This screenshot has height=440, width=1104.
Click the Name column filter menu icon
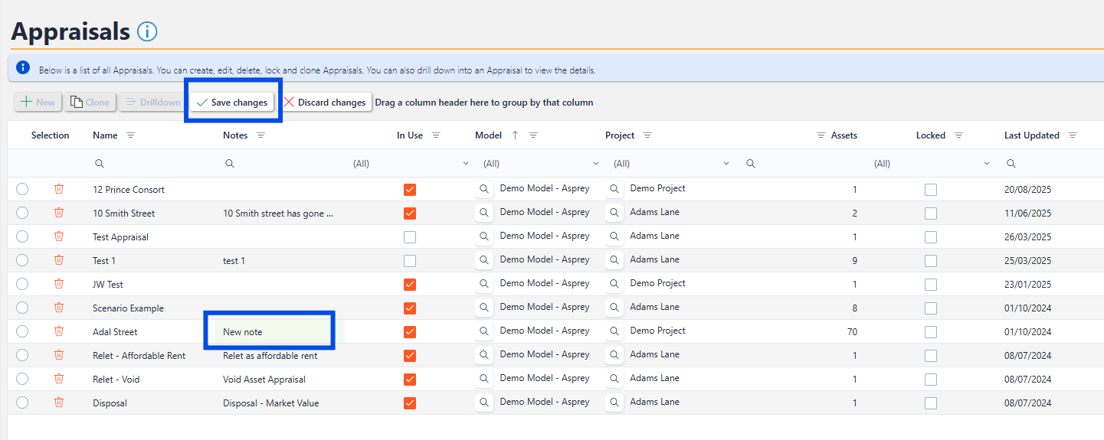tap(130, 135)
